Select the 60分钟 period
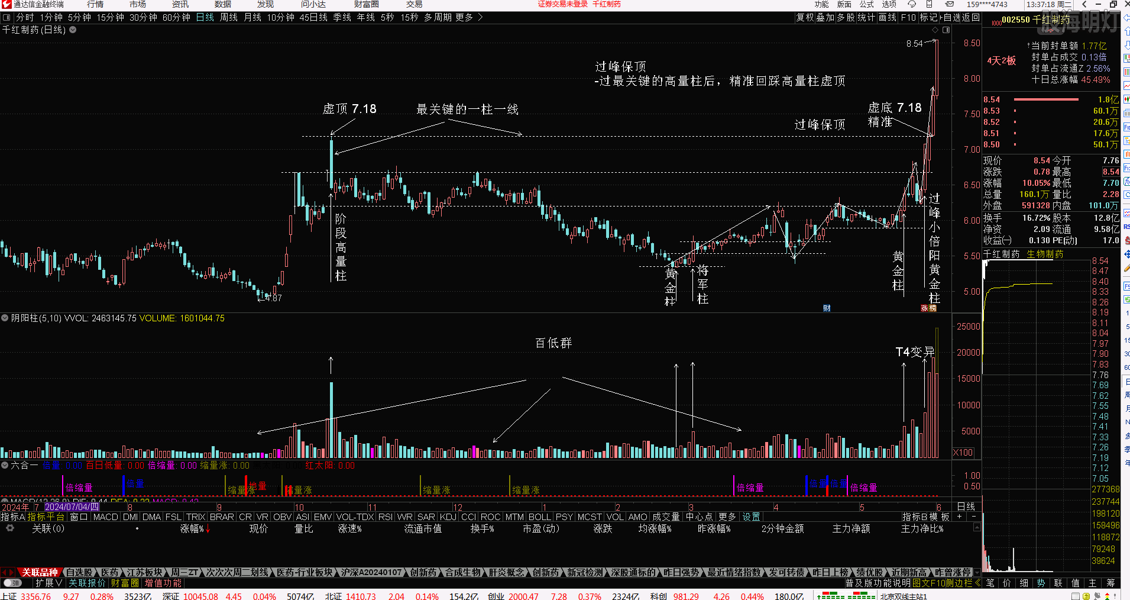The height and width of the screenshot is (600, 1130). click(177, 17)
